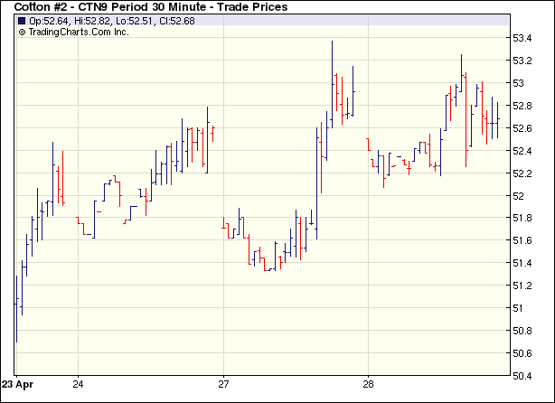Click the '24' date axis label
This screenshot has width=555, height=403.
78,381
